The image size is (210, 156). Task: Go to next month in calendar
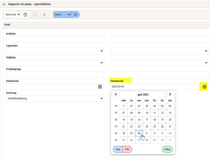170,95
